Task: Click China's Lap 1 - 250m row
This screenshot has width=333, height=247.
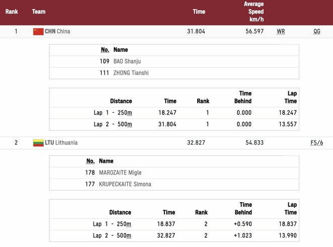Action: tap(113, 113)
